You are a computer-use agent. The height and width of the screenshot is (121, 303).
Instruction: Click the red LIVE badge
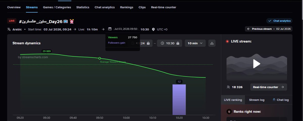point(12,21)
